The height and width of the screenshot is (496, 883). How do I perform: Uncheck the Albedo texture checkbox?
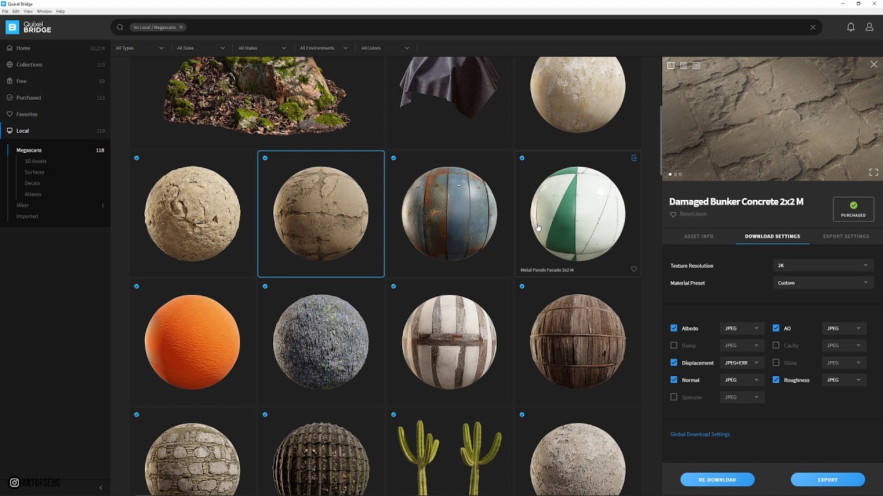(x=674, y=329)
